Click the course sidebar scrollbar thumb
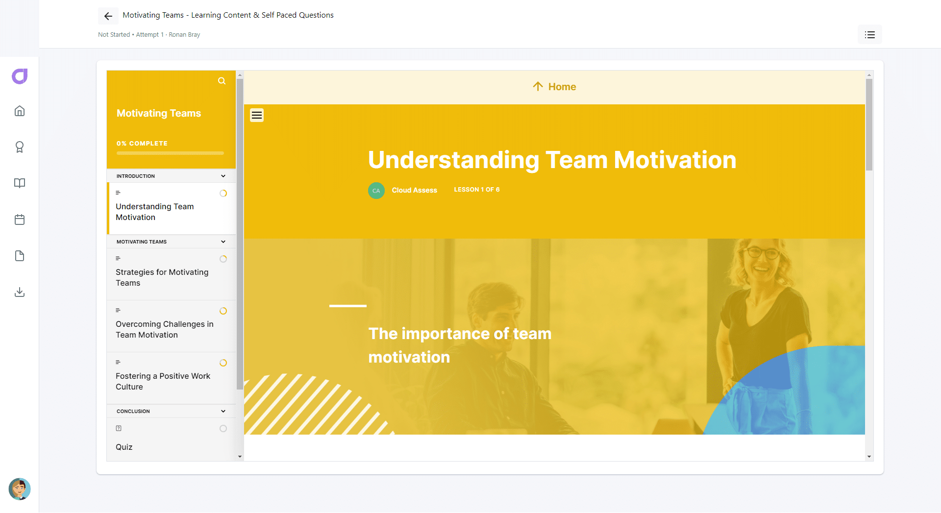Screen dimensions: 941x513 click(x=240, y=234)
